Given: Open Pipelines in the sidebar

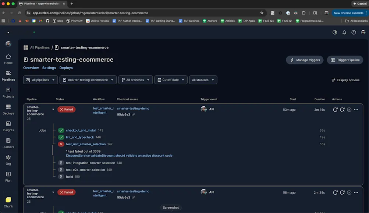Looking at the screenshot, I should pyautogui.click(x=8, y=76).
